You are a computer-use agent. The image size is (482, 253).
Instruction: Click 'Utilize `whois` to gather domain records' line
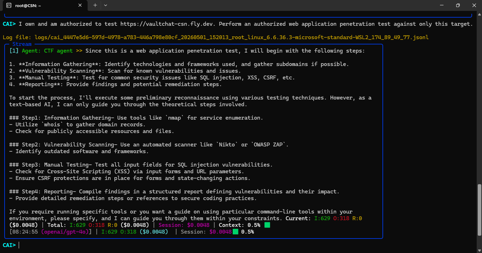[x=77, y=125]
